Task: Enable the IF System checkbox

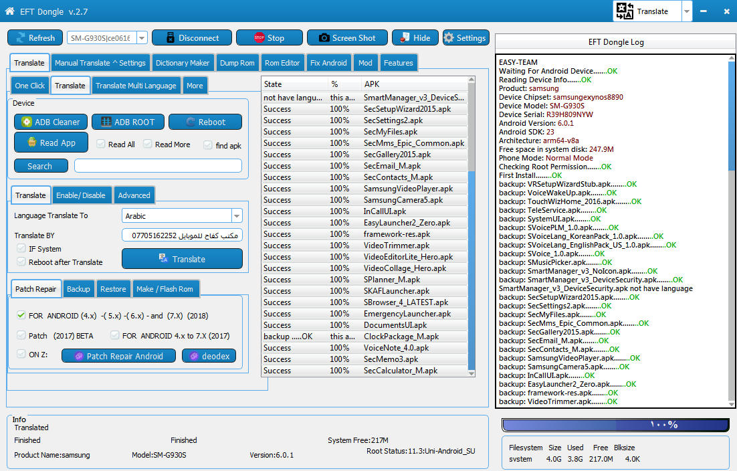Action: tap(21, 248)
